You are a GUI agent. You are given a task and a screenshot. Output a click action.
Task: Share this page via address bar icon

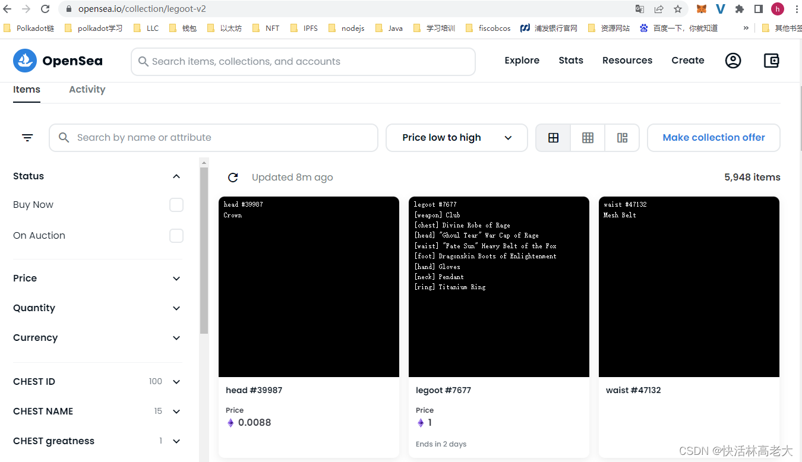pos(659,9)
